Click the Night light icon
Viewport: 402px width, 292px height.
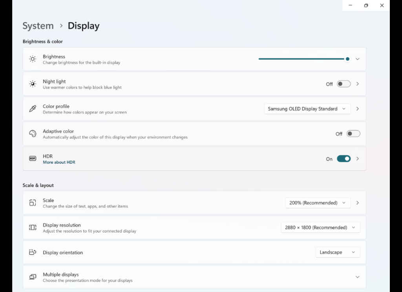tap(33, 83)
